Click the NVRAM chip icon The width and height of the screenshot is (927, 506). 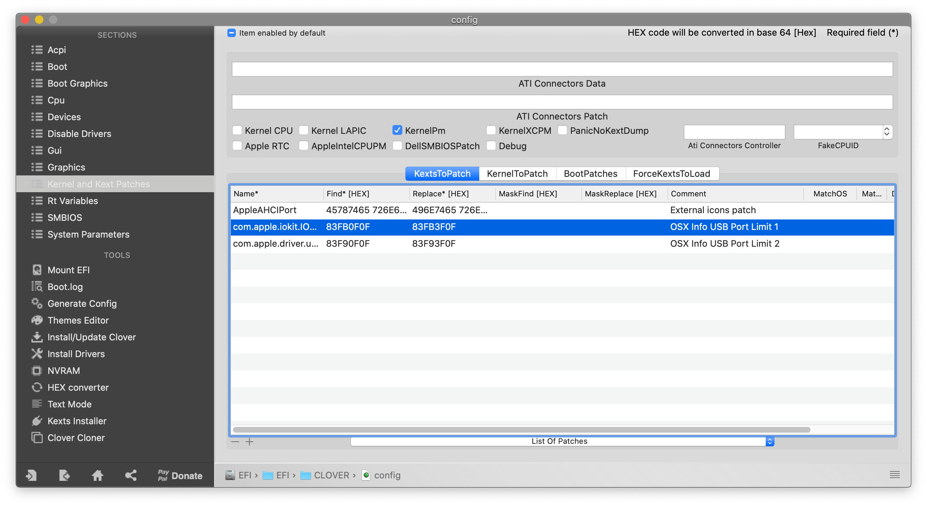tap(37, 370)
